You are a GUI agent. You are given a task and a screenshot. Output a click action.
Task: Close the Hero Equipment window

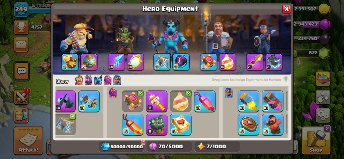tap(286, 9)
